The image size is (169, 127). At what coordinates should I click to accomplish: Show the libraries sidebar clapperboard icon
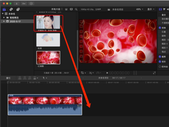click(x=4, y=9)
